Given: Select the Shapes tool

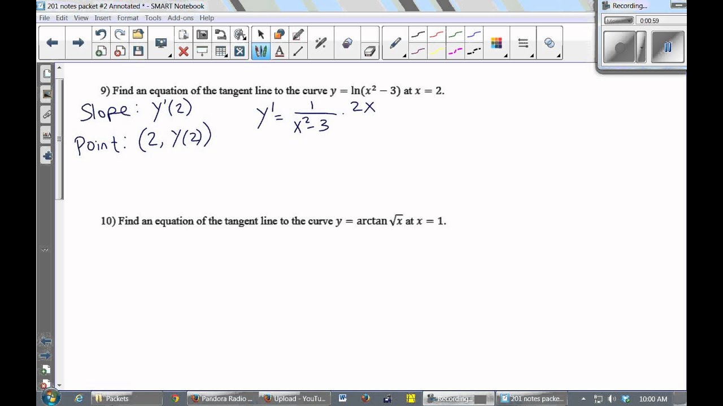Looking at the screenshot, I should 279,34.
